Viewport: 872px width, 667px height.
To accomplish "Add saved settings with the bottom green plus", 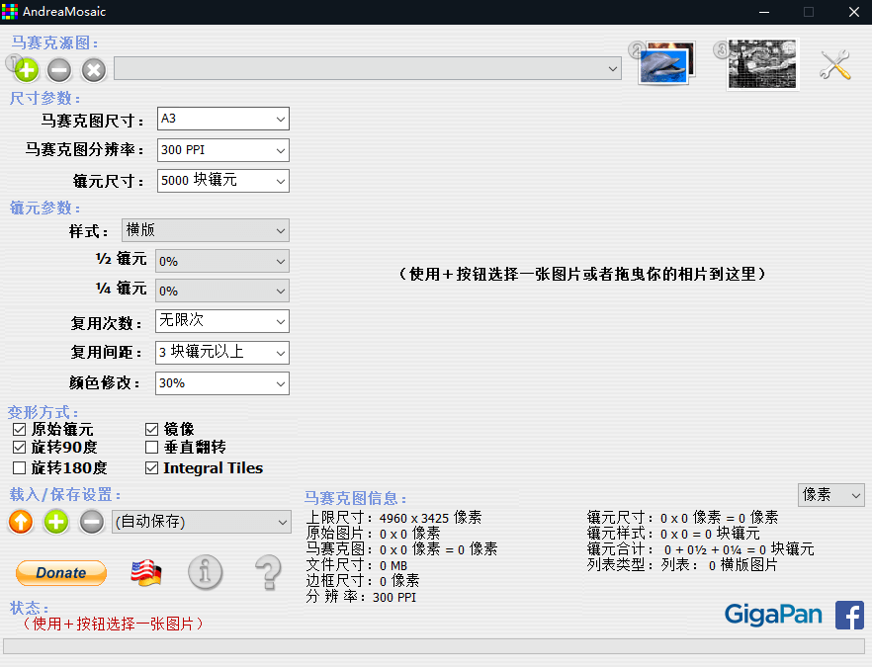I will tap(56, 522).
